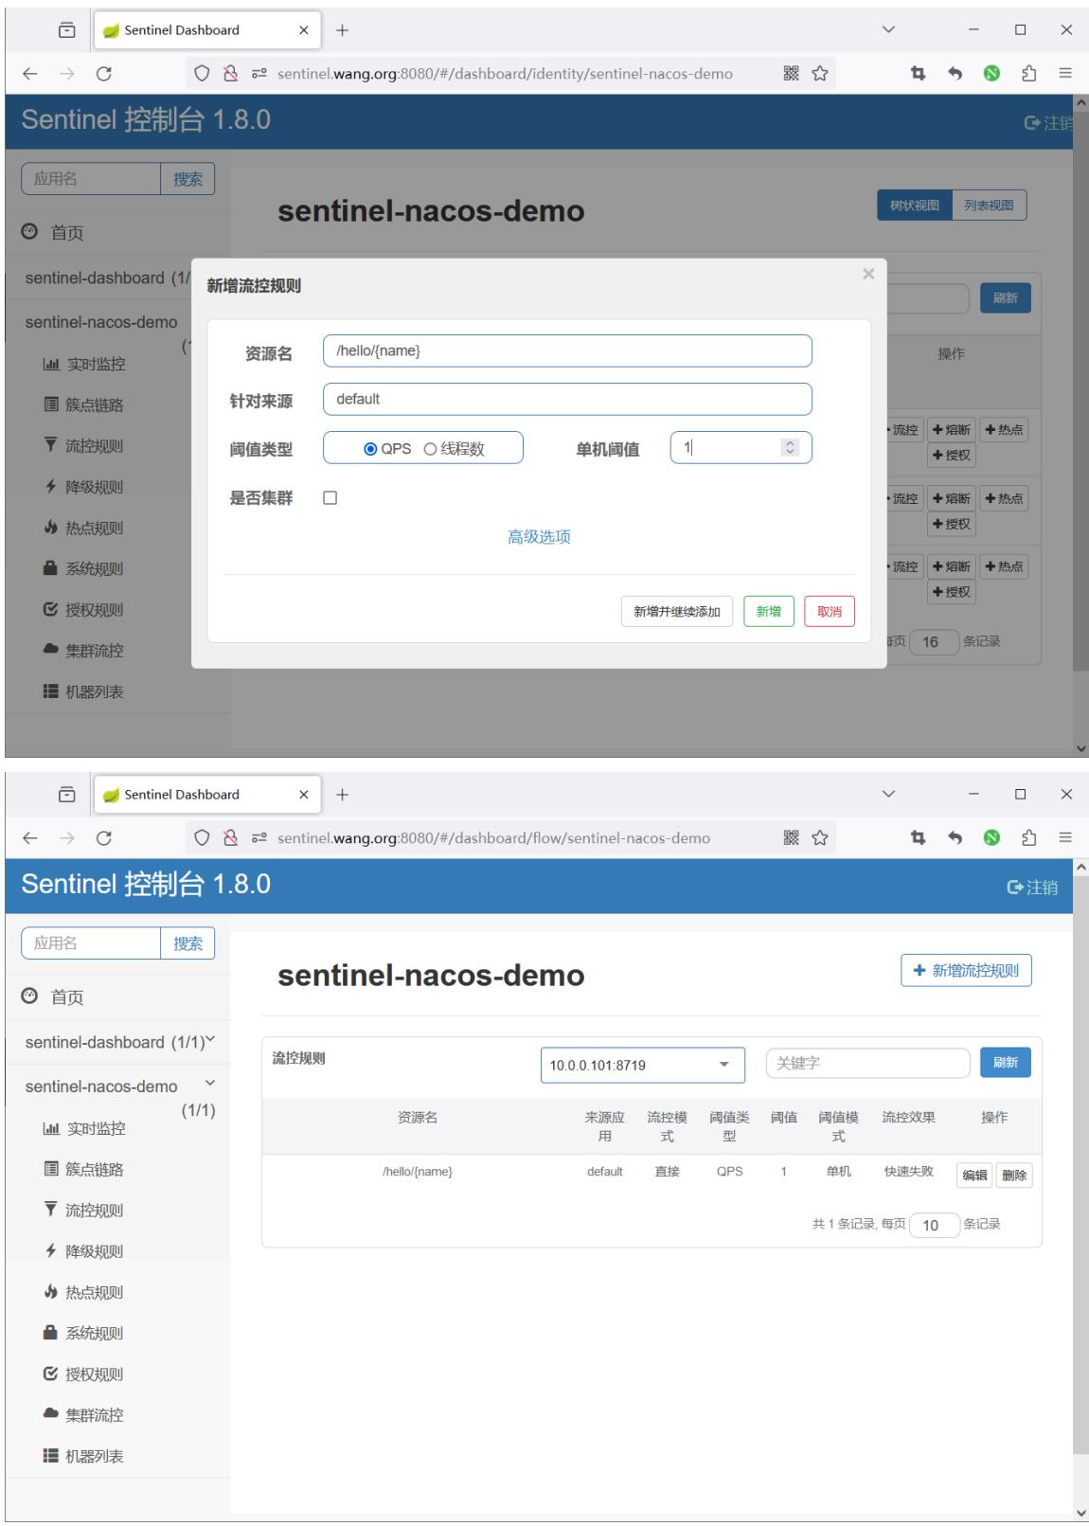Click 注销 logout in flow rules page window
The height and width of the screenshot is (1526, 1089).
(1032, 888)
